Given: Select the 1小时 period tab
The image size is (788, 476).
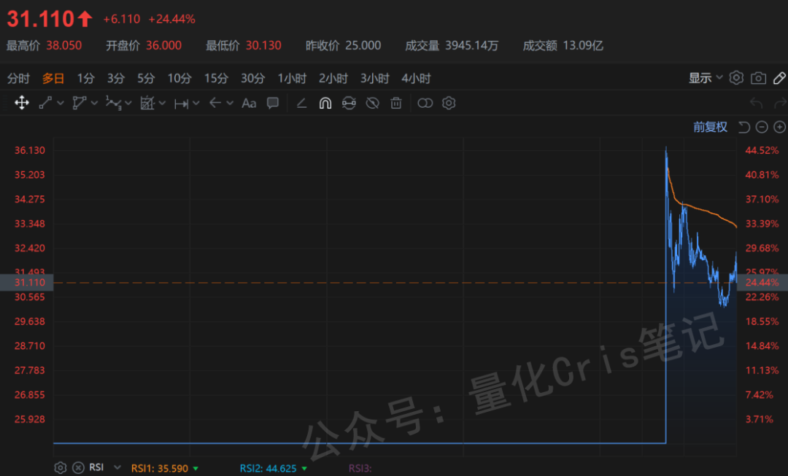Looking at the screenshot, I should [292, 78].
